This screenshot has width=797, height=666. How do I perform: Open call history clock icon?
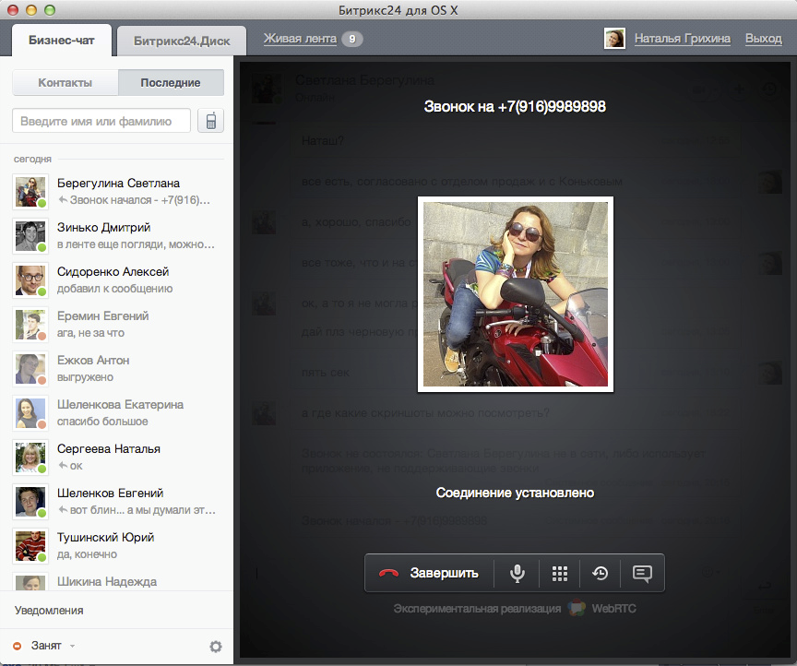click(601, 573)
